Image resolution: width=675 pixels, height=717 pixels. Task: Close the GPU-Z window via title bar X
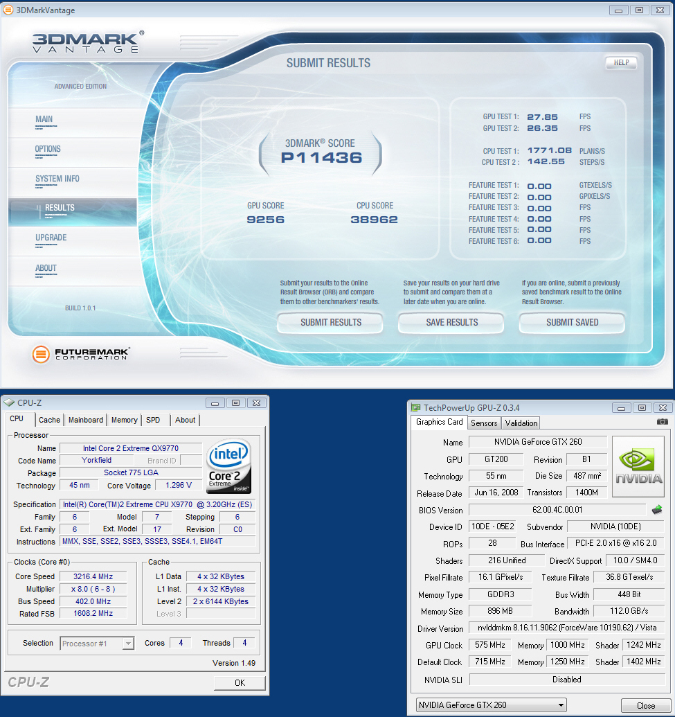point(663,408)
